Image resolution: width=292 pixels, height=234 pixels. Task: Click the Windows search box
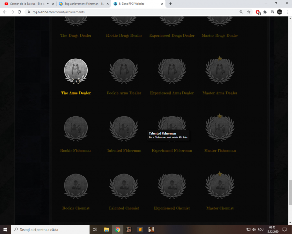50,229
